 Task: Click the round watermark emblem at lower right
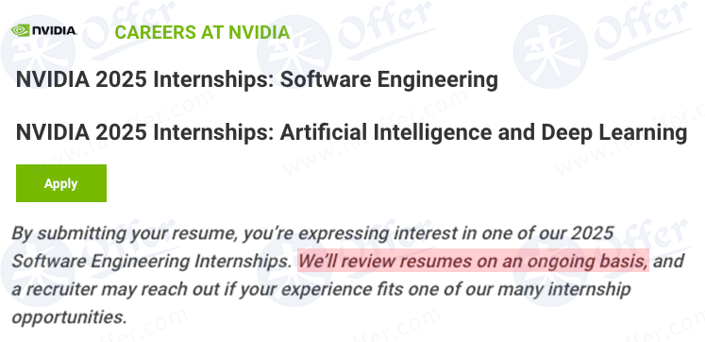pyautogui.click(x=550, y=271)
